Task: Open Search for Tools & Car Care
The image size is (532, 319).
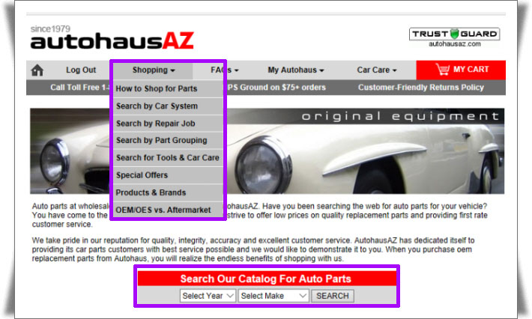Action: [x=168, y=158]
